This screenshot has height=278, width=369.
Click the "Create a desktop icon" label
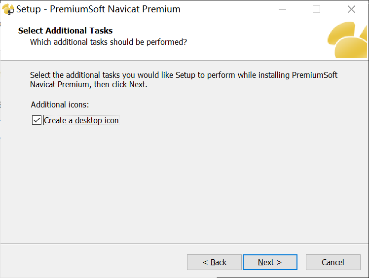(x=81, y=120)
